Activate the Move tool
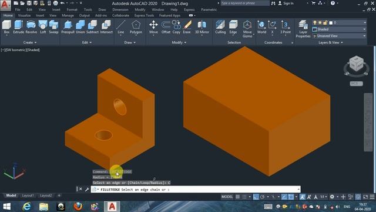 153,27
